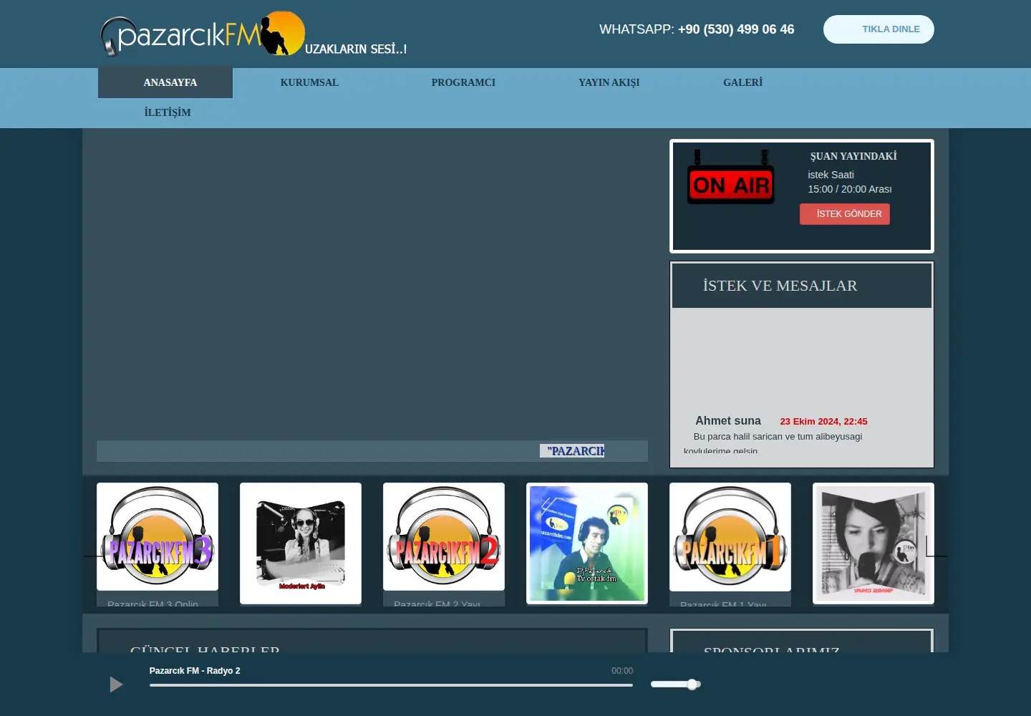
Task: Click the program time 15:00 / 20:00 Arası
Action: [x=850, y=189]
